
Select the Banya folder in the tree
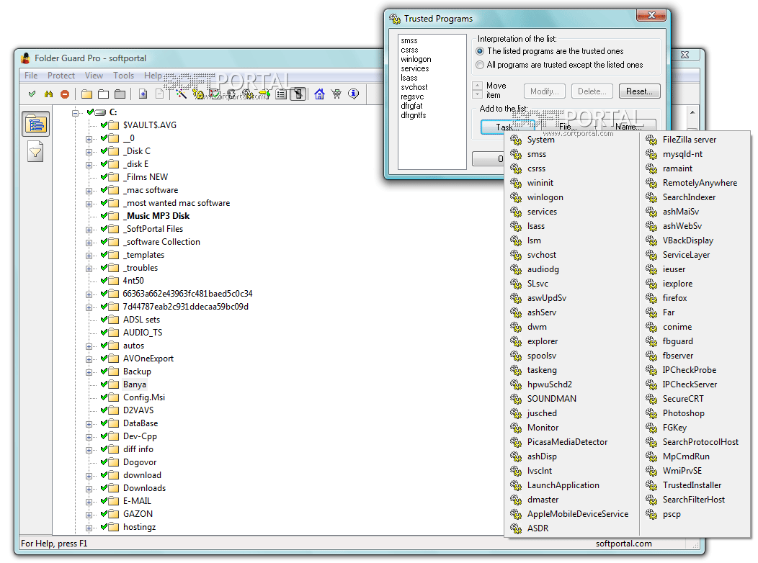coord(135,384)
